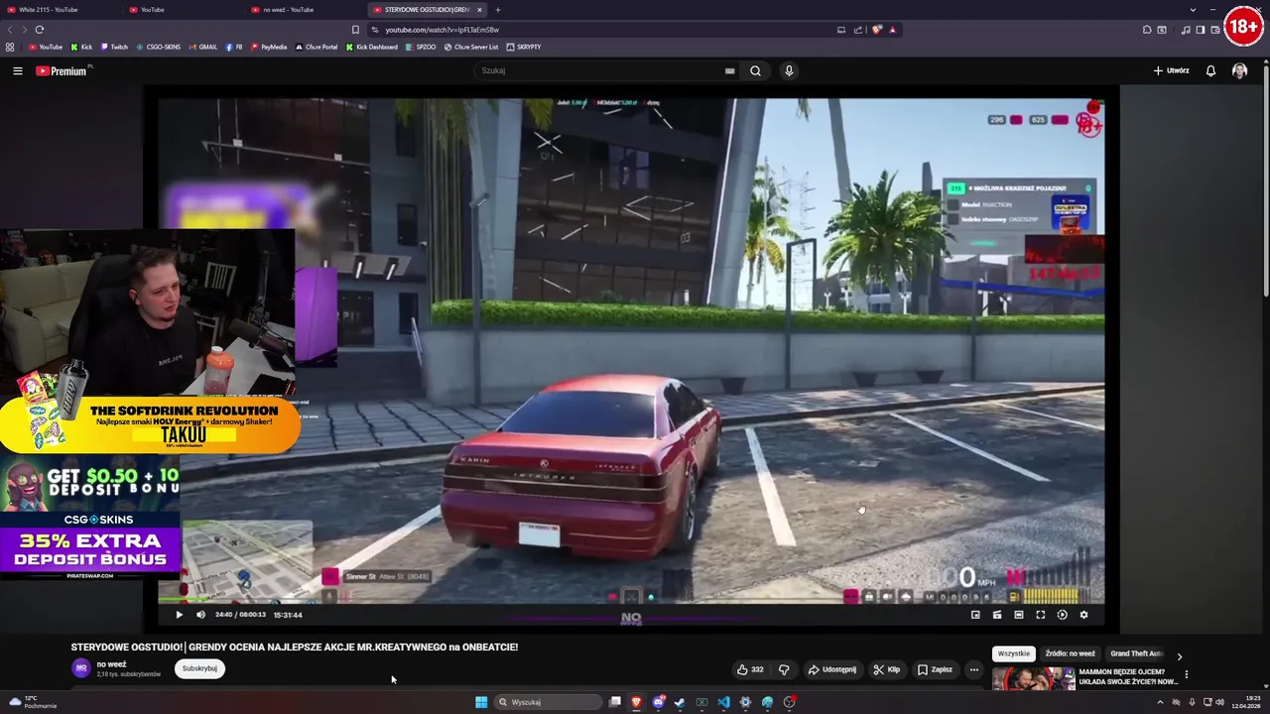Share the page via address bar share icon
Screen dimensions: 1270x714
click(x=858, y=30)
